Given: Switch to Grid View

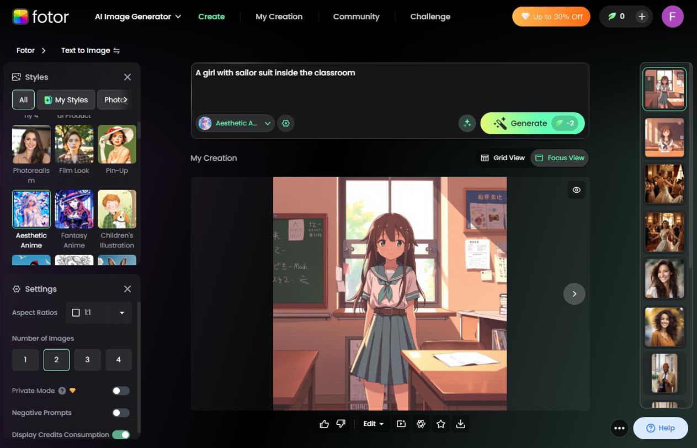Looking at the screenshot, I should coord(502,158).
